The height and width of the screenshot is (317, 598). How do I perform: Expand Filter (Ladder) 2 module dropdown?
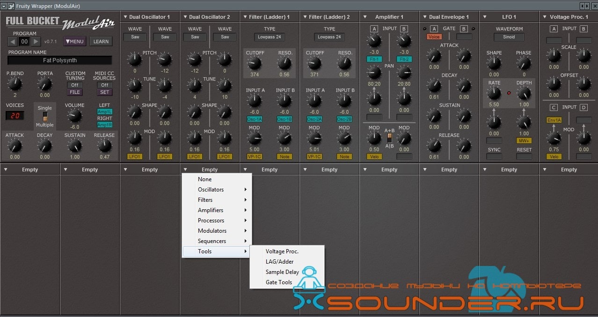tap(305, 17)
